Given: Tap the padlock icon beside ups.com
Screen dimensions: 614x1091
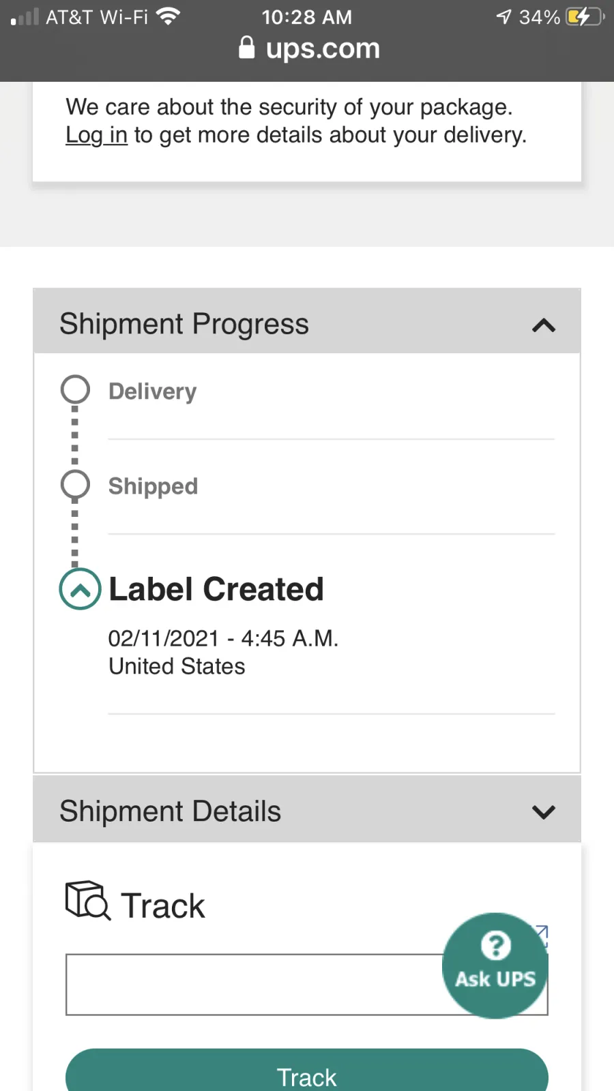Looking at the screenshot, I should [247, 48].
